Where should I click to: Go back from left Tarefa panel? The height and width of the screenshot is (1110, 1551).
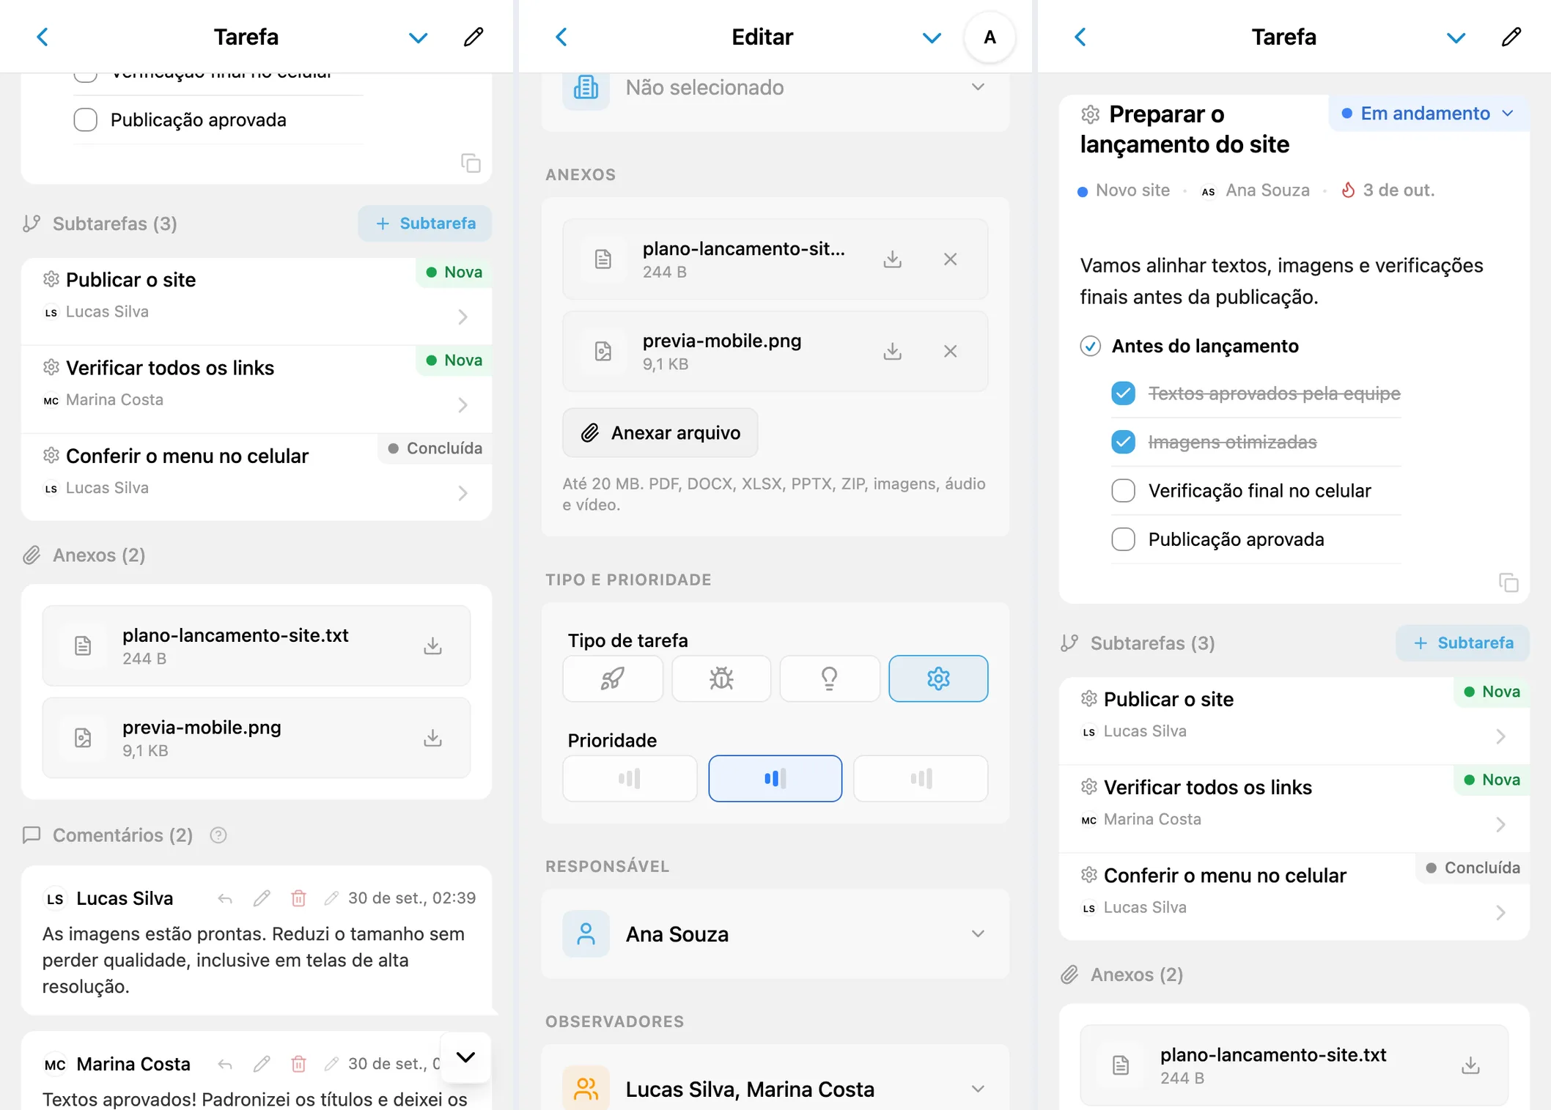pyautogui.click(x=43, y=37)
